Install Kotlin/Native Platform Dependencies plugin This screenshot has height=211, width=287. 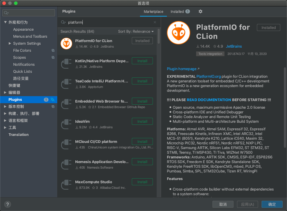(142, 61)
